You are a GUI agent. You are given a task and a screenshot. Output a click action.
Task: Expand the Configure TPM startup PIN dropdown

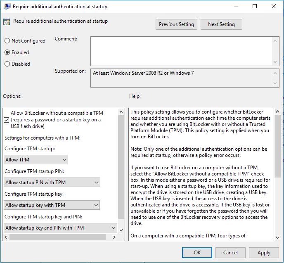pos(52,182)
